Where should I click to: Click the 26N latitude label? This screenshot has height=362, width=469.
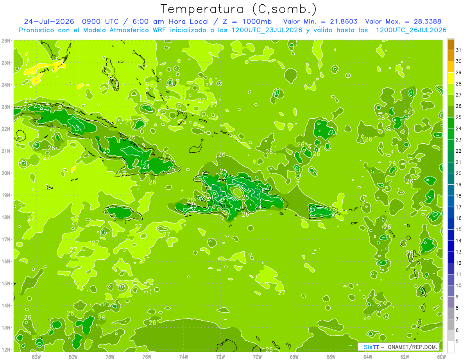[6, 41]
